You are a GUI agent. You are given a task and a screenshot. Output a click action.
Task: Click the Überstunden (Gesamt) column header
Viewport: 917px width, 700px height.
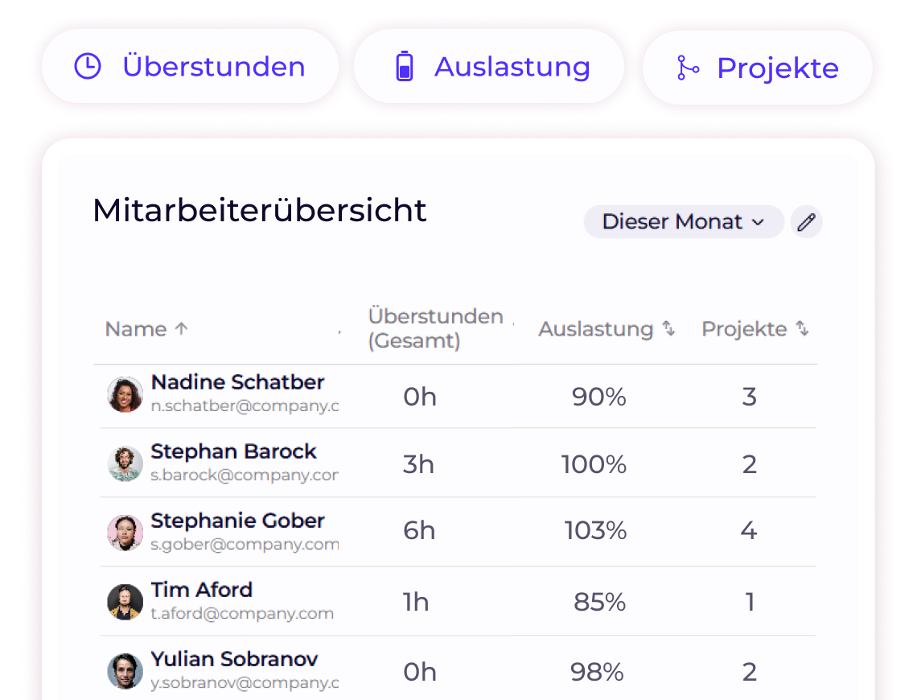tap(435, 328)
